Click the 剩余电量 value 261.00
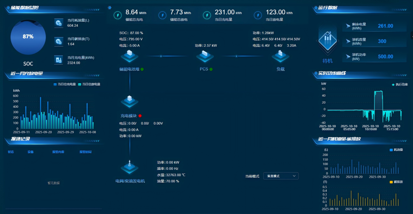Screen dimensions: 413x214 385,26
